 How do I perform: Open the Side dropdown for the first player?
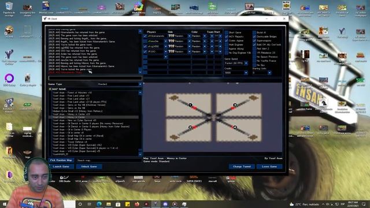point(189,36)
